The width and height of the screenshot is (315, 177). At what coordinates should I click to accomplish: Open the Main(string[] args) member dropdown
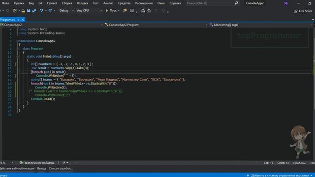tap(261, 25)
